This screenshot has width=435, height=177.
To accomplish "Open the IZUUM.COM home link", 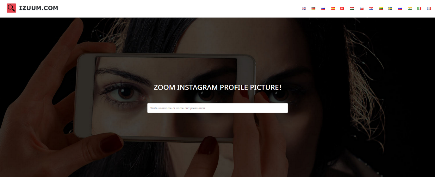I will 39,8.
